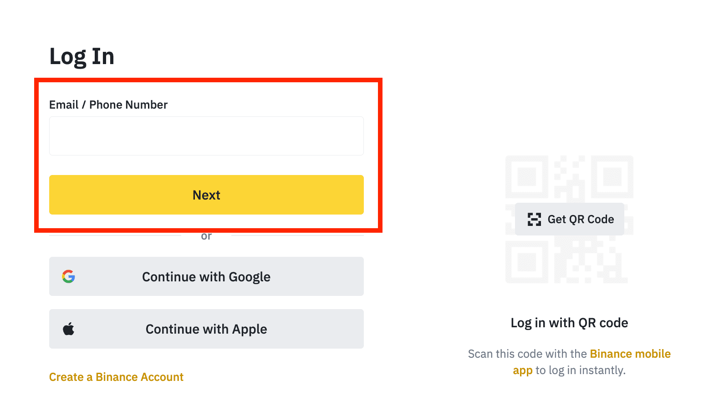Open the Create a Binance Account link

116,377
